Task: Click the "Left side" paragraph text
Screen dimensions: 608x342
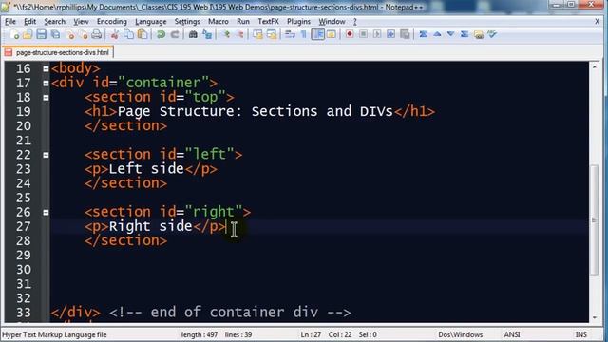Action: [x=145, y=169]
